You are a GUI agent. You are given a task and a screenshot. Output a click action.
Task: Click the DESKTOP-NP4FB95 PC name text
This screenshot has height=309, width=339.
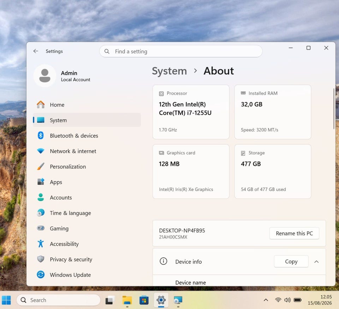(182, 231)
